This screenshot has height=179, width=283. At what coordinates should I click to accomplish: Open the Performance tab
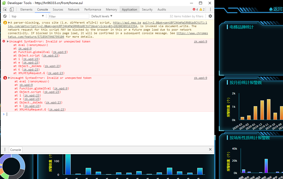(92, 9)
